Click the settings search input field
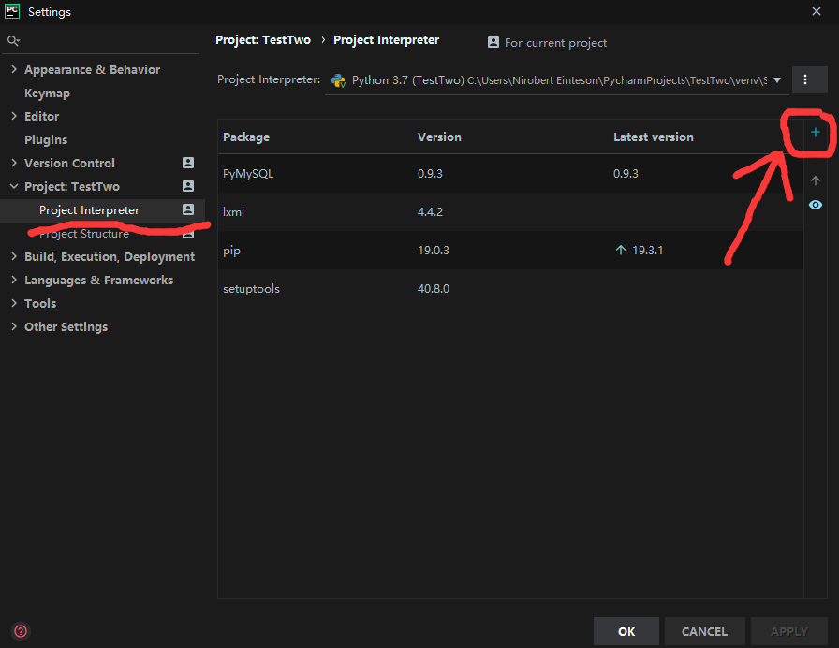 [108, 41]
